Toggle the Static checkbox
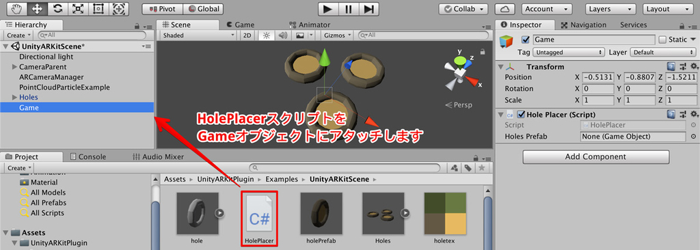700x250 pixels. [662, 40]
